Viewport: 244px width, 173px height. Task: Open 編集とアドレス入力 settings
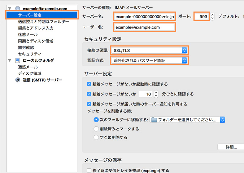point(36,28)
